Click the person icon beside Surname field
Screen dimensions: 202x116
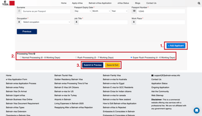[x=19, y=11]
